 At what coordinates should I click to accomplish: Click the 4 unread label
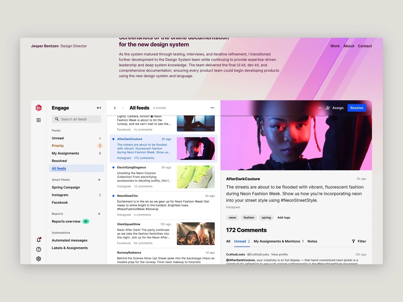tap(159, 108)
